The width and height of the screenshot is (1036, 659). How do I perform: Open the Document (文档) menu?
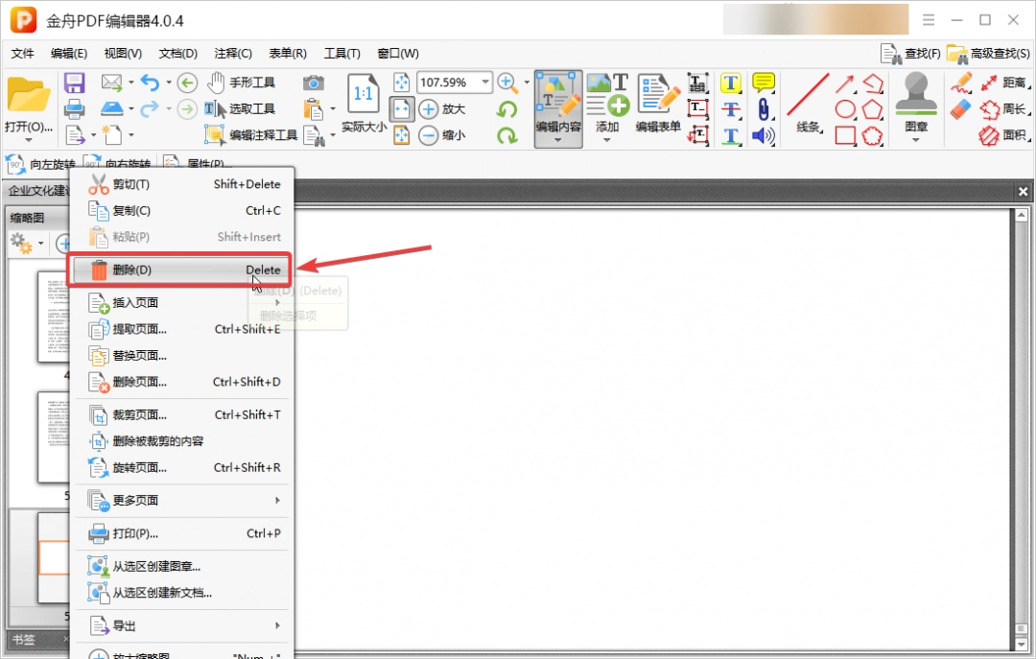[x=177, y=54]
